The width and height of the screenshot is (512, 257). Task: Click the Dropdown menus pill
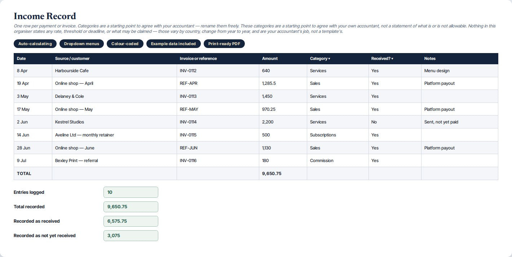coord(81,44)
